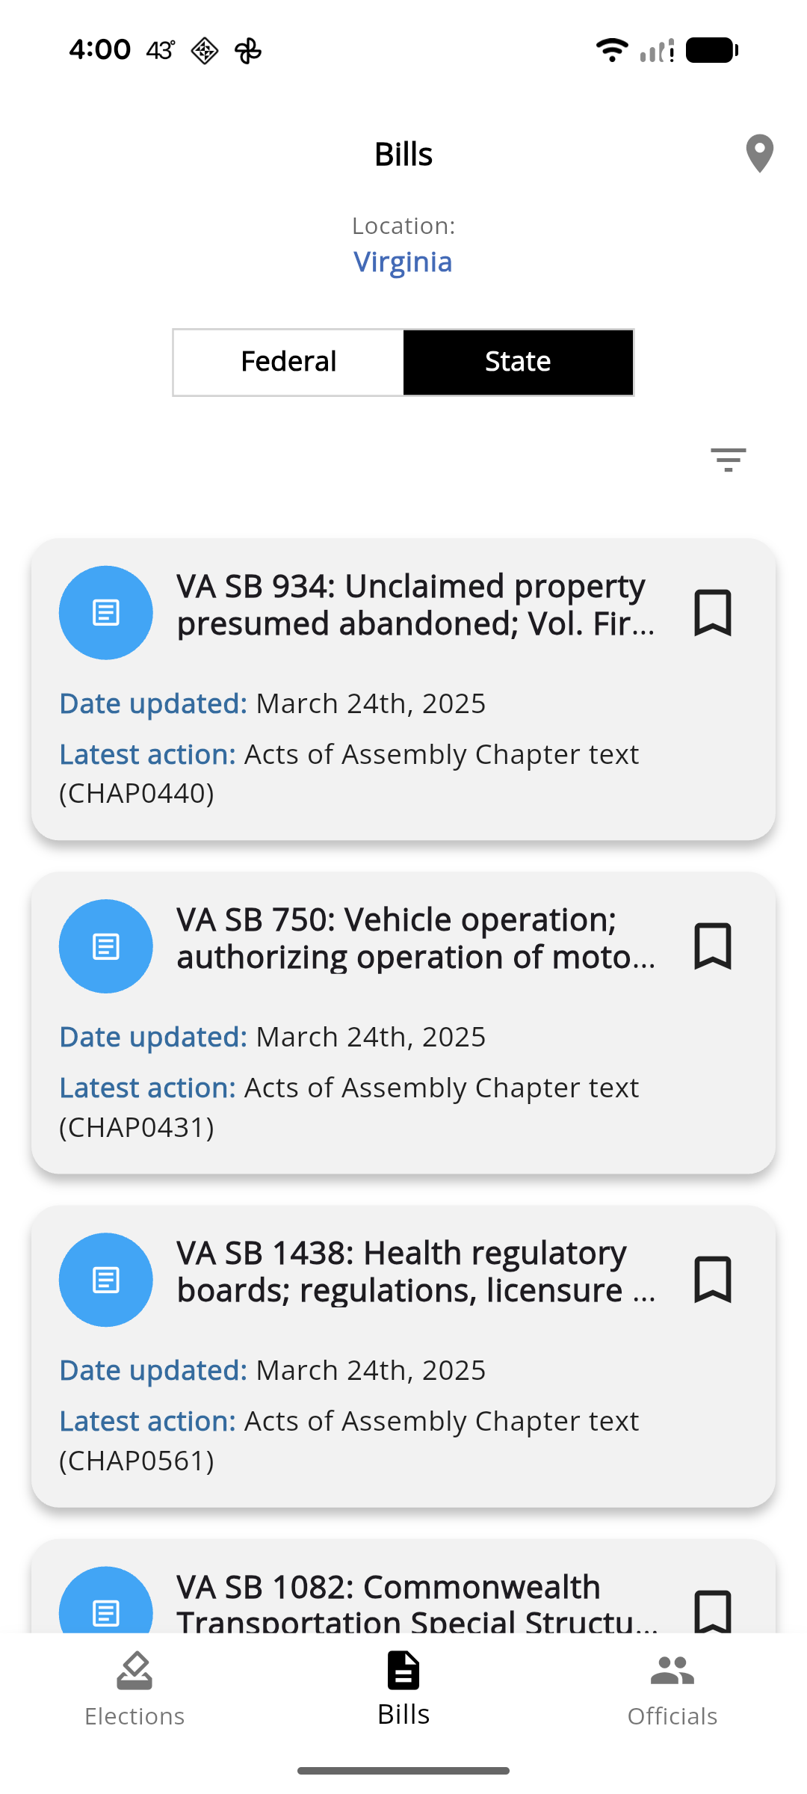Bookmark the VA SB 934 bill
Viewport: 807px width, 1794px height.
(x=712, y=613)
